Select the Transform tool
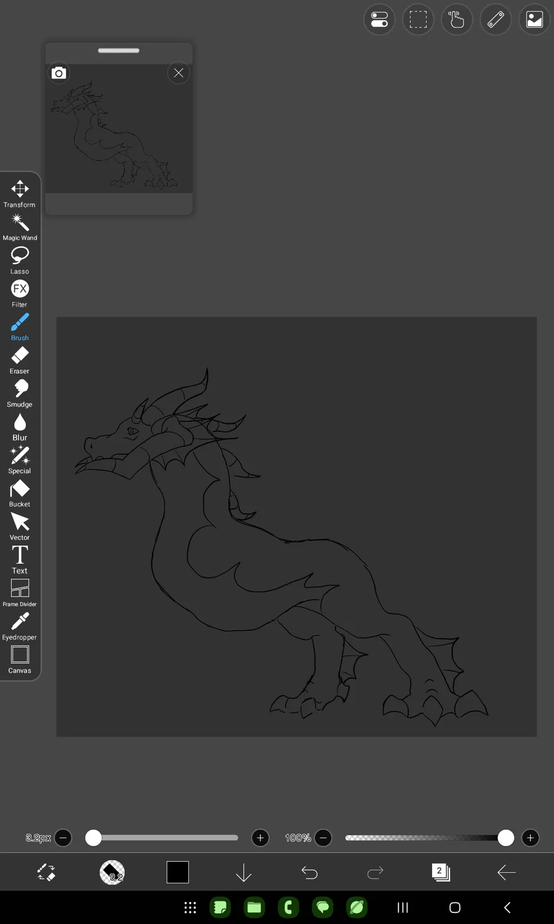554x924 pixels. click(20, 193)
